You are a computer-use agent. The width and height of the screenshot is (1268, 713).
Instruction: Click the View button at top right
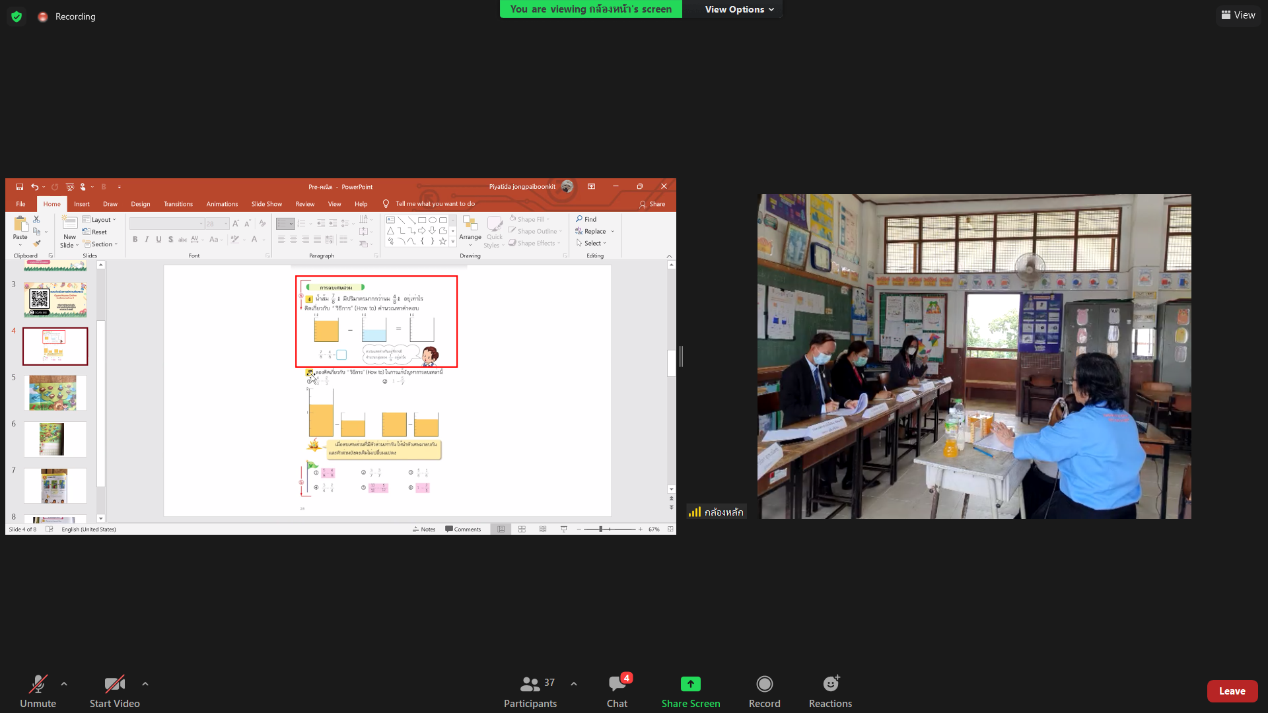(1238, 15)
